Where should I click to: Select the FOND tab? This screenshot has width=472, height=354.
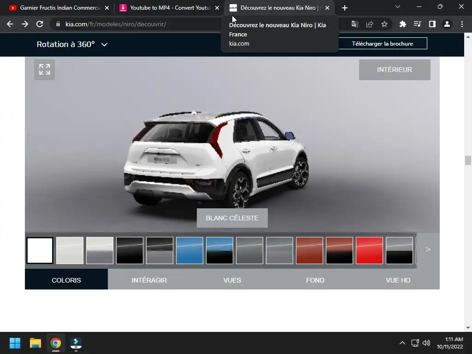coord(315,280)
